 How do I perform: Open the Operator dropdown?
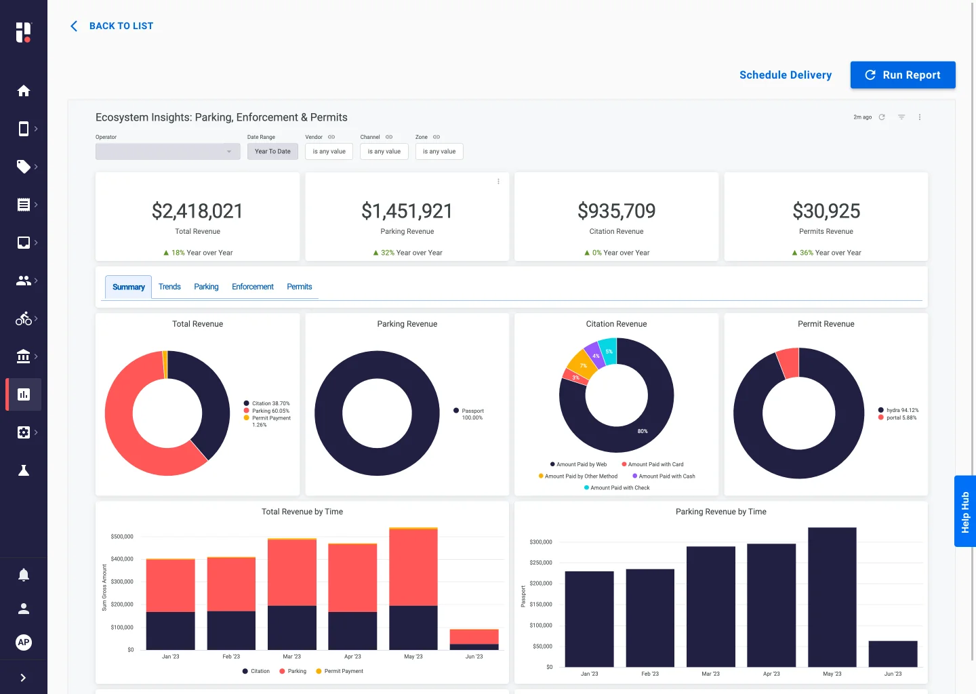(x=167, y=152)
